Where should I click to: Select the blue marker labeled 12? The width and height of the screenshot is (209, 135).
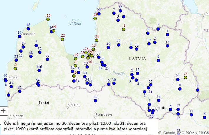178,114
